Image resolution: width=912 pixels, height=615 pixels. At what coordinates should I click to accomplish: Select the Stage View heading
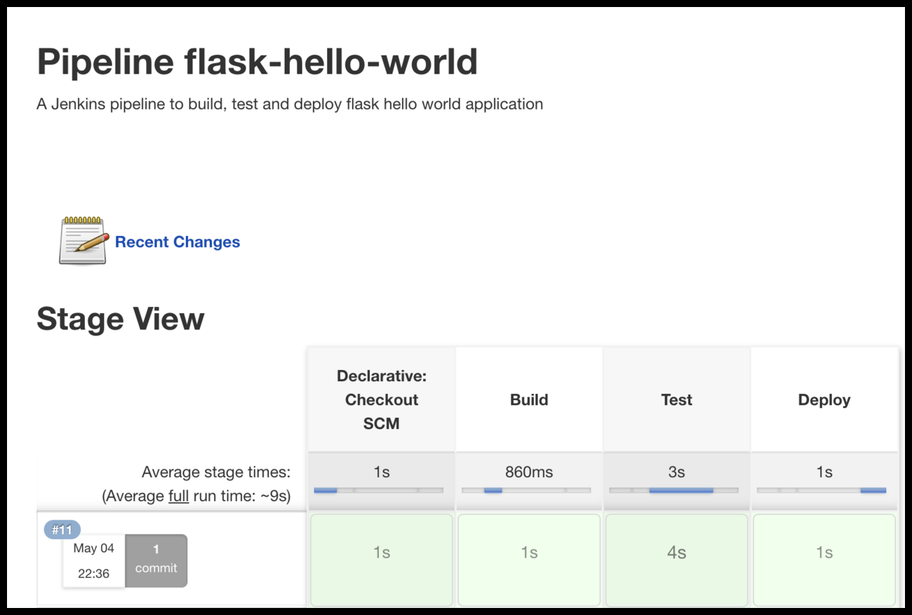point(121,319)
